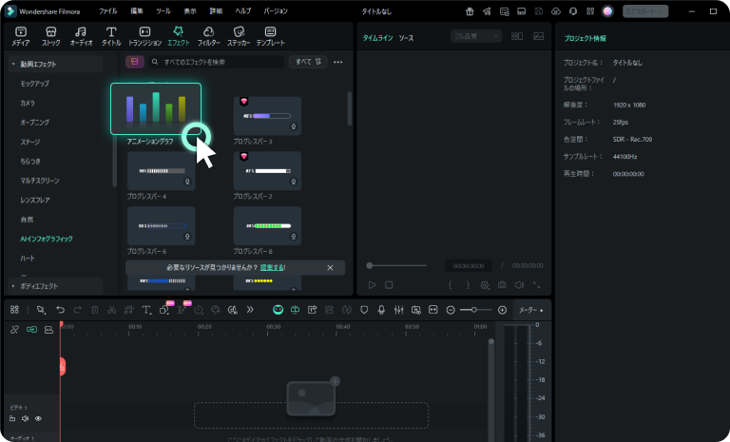Click the undo arrow in timeline toolbar
This screenshot has width=730, height=442.
point(61,310)
